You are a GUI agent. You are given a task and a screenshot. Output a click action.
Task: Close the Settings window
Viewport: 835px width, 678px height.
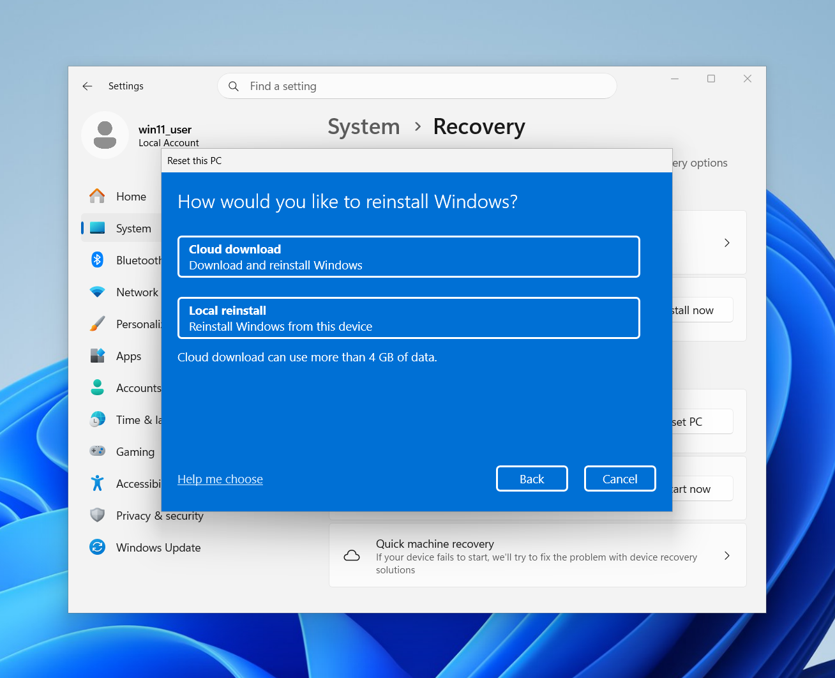[x=748, y=79]
